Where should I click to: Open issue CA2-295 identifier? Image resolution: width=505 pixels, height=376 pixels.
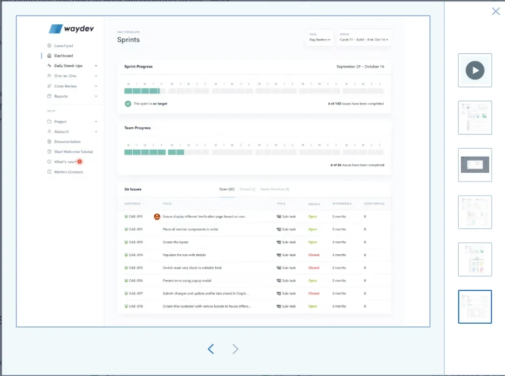click(135, 268)
